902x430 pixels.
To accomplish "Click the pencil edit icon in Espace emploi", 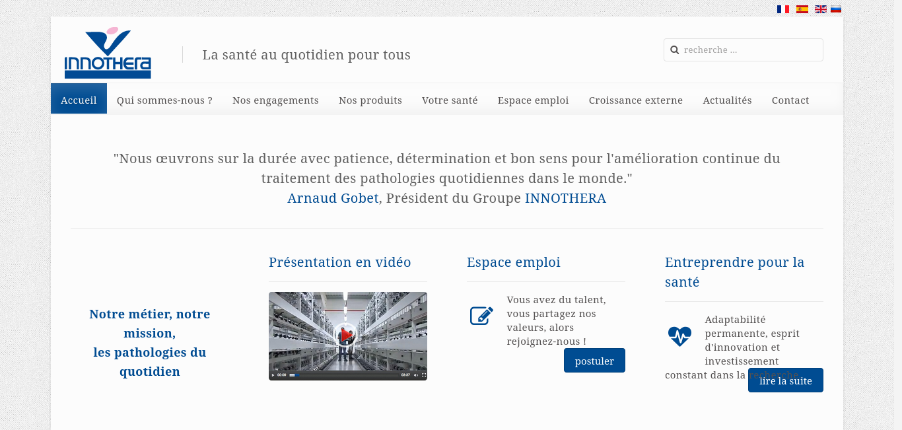I will [482, 316].
